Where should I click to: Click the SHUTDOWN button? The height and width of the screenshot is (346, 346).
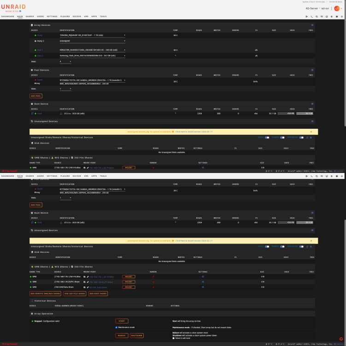(137, 335)
